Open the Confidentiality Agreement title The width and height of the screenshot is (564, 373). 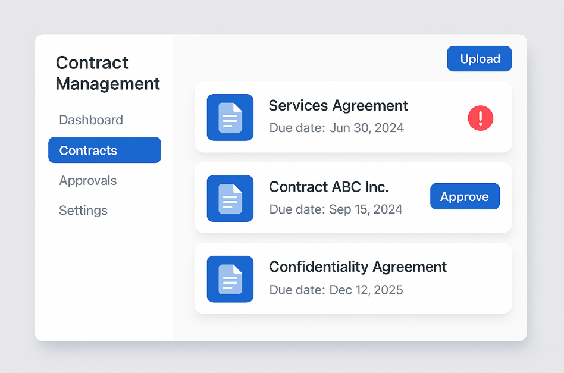[x=358, y=267]
